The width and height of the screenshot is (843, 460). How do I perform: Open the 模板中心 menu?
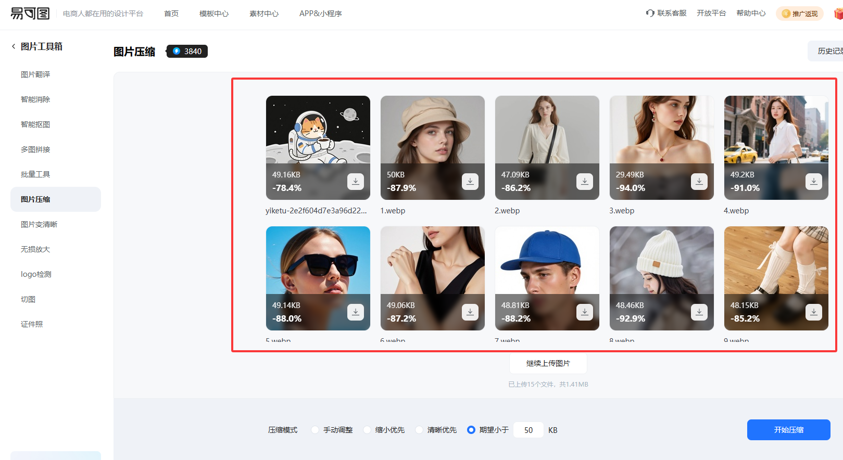coord(214,14)
